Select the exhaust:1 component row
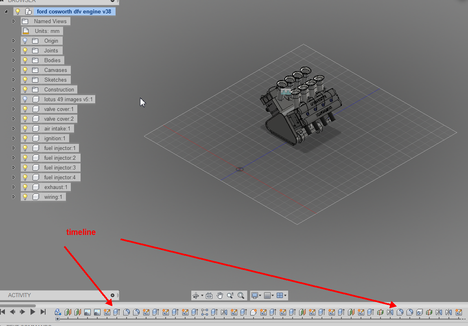468x326 pixels. (46, 187)
